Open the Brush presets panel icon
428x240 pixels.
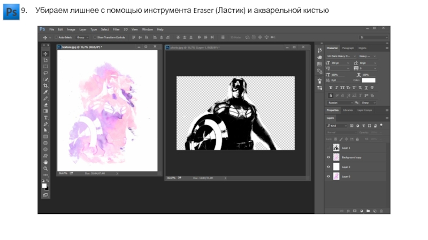pos(319,81)
